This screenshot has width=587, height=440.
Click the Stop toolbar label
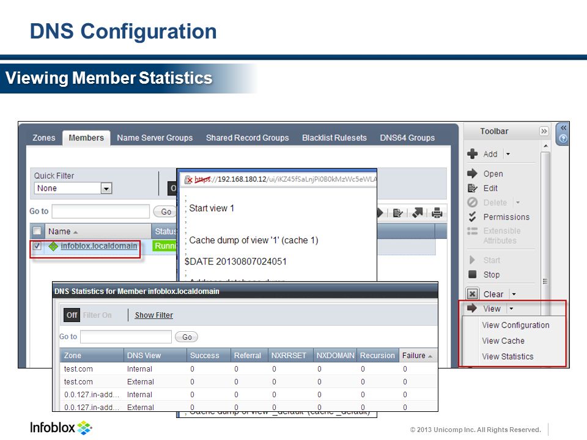point(491,274)
